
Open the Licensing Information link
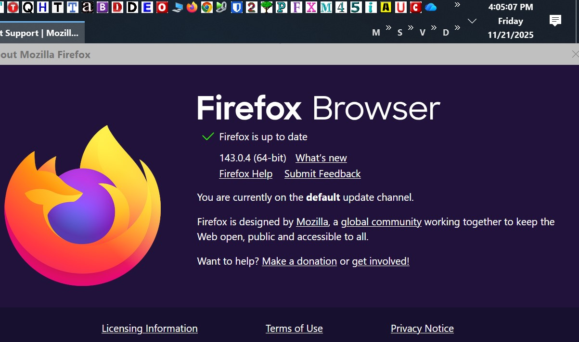(150, 329)
